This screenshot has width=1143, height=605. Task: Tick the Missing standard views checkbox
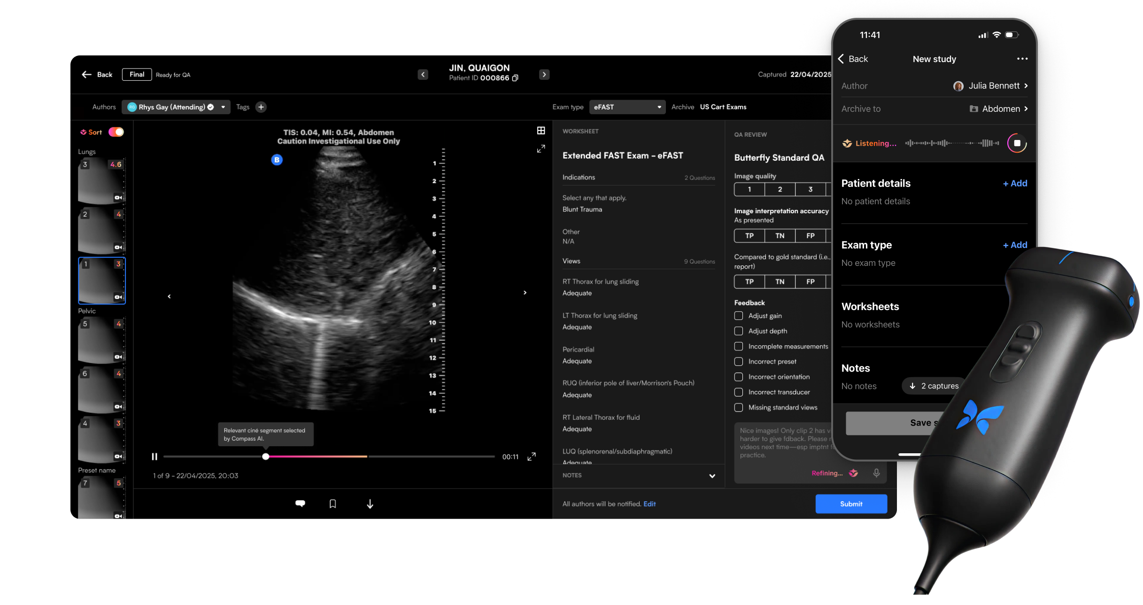(739, 408)
